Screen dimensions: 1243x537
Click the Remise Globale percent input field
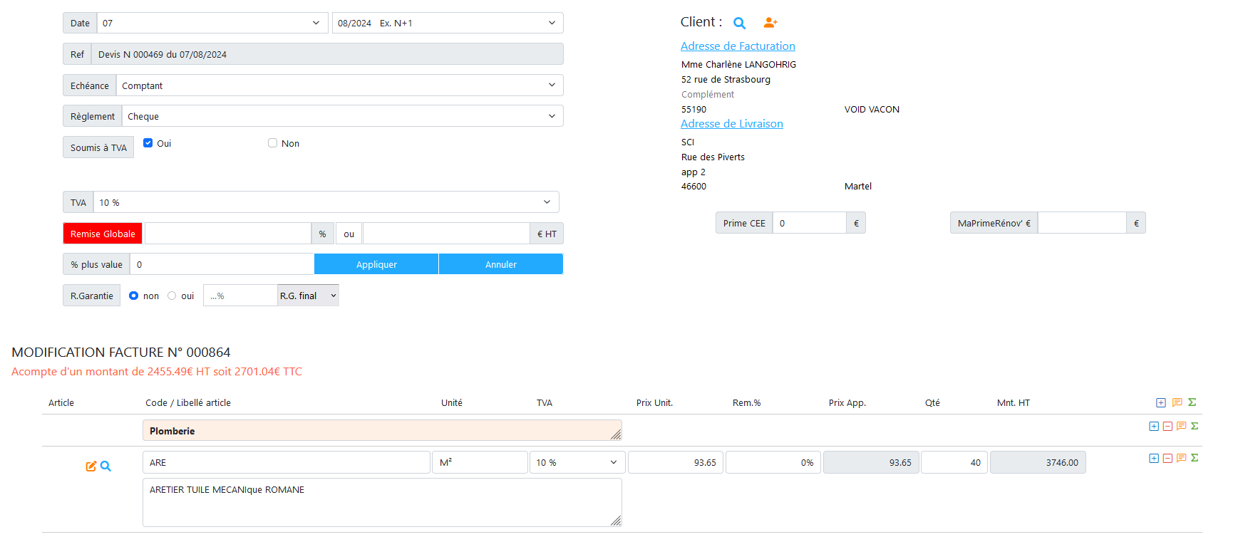228,234
